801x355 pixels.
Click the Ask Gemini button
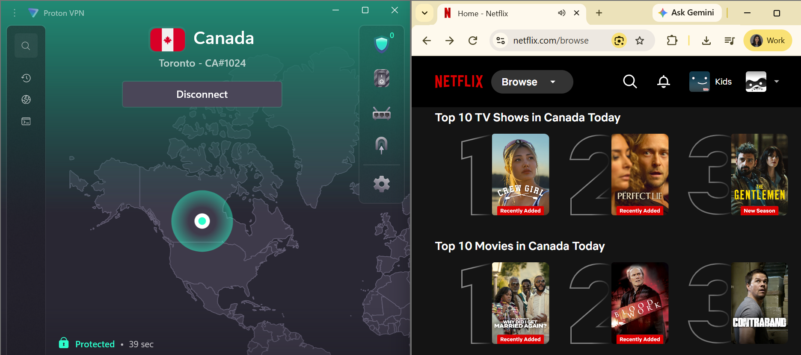[x=686, y=13]
